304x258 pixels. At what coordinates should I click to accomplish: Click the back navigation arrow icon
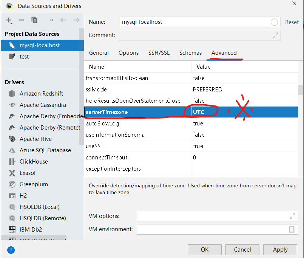click(63, 21)
